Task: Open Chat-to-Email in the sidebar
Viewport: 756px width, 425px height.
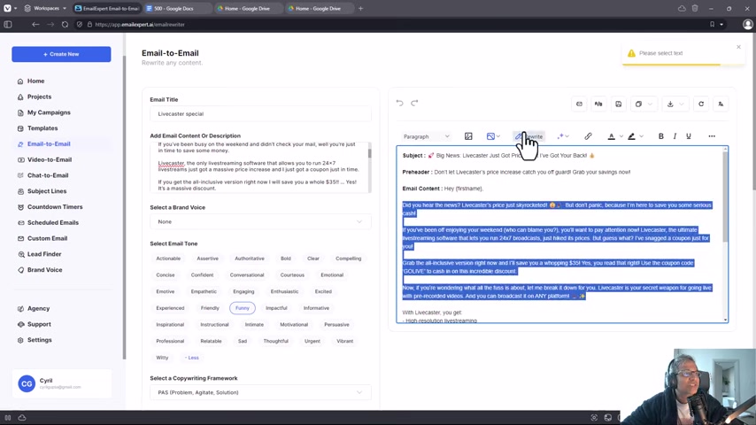Action: click(x=48, y=175)
